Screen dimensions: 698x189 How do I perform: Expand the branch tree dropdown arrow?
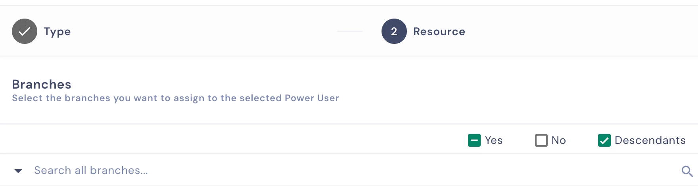(18, 171)
